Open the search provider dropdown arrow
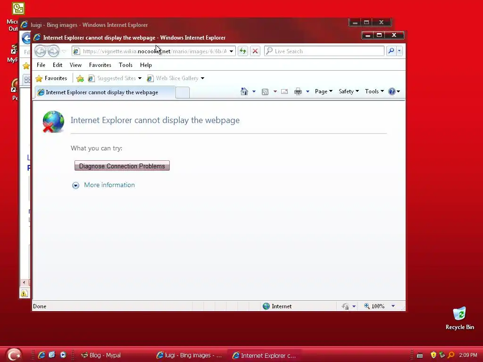 click(399, 51)
